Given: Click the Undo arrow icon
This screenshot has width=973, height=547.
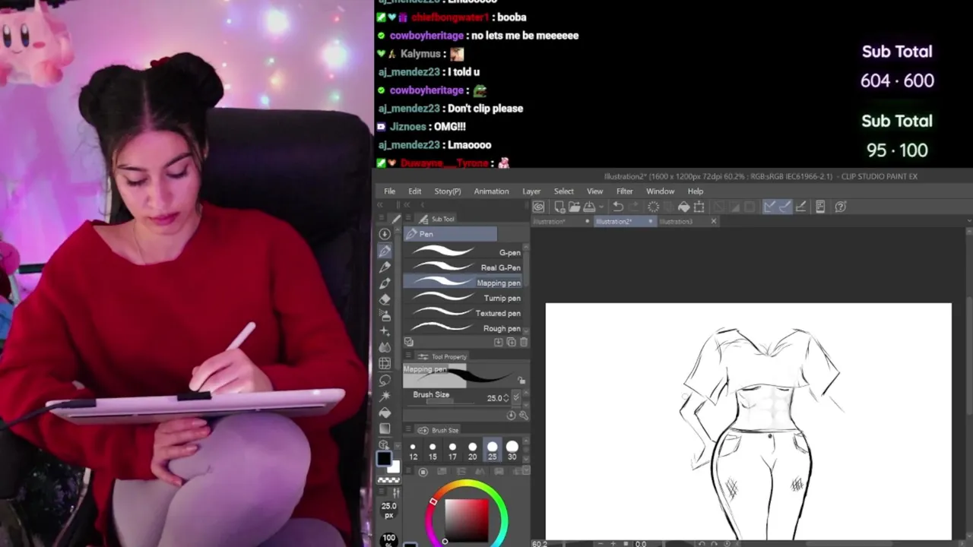Looking at the screenshot, I should click(618, 207).
